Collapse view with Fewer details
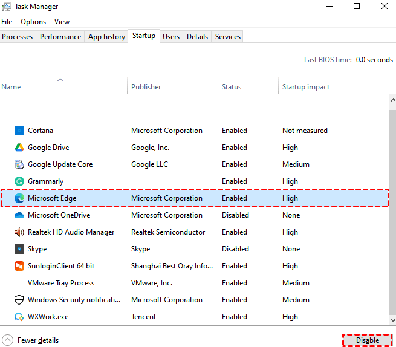The width and height of the screenshot is (396, 347). pyautogui.click(x=31, y=340)
